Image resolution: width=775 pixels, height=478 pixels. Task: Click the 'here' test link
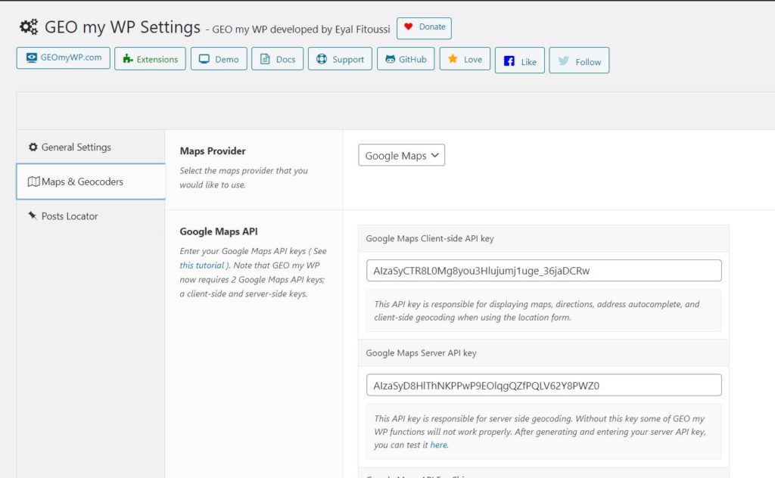click(438, 445)
